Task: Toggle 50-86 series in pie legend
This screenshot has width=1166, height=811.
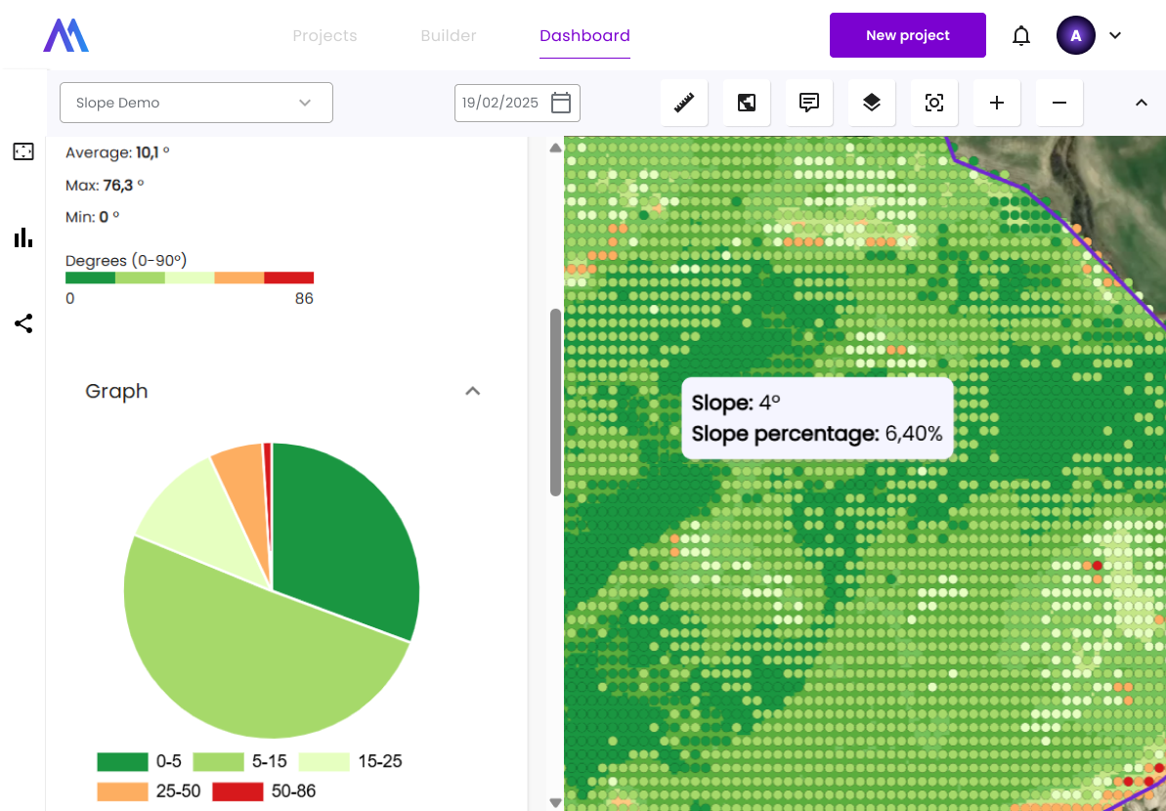Action: coord(264,791)
